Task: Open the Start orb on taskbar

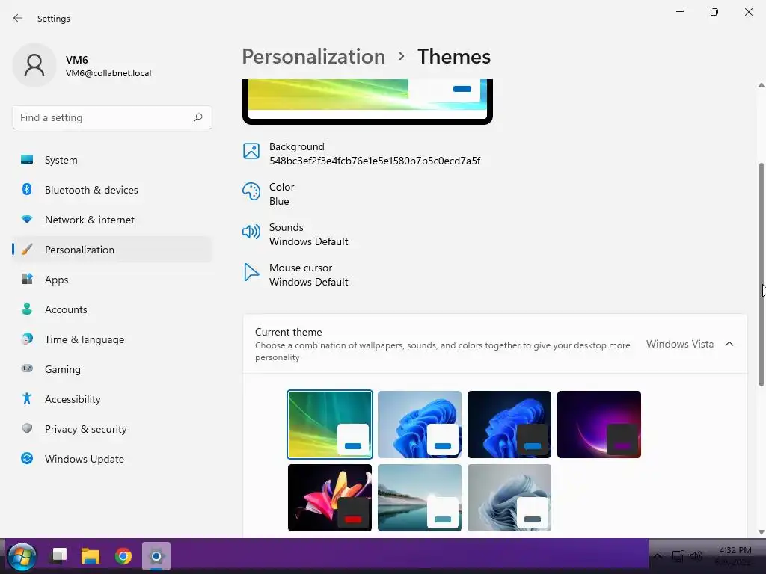Action: (x=22, y=556)
